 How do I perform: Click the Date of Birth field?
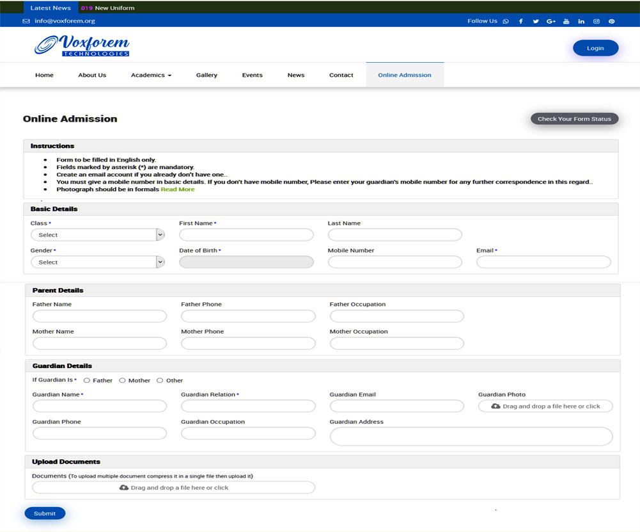(246, 262)
